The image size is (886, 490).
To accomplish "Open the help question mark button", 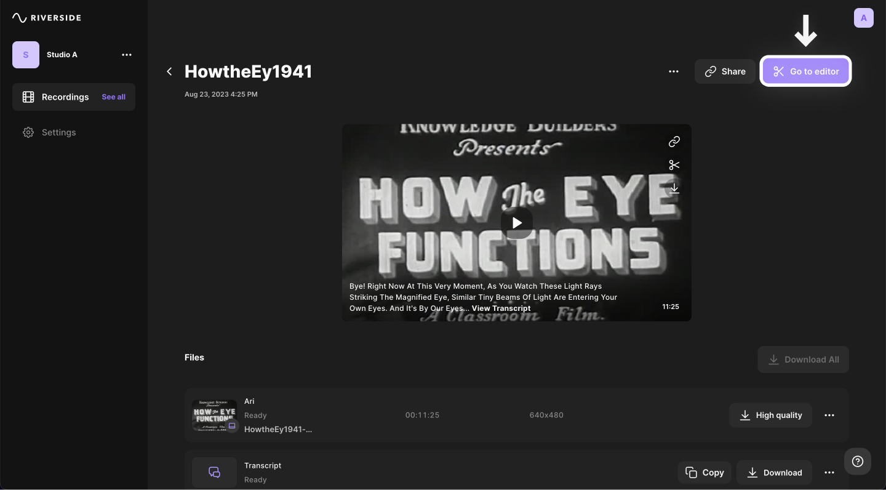I will tap(858, 461).
